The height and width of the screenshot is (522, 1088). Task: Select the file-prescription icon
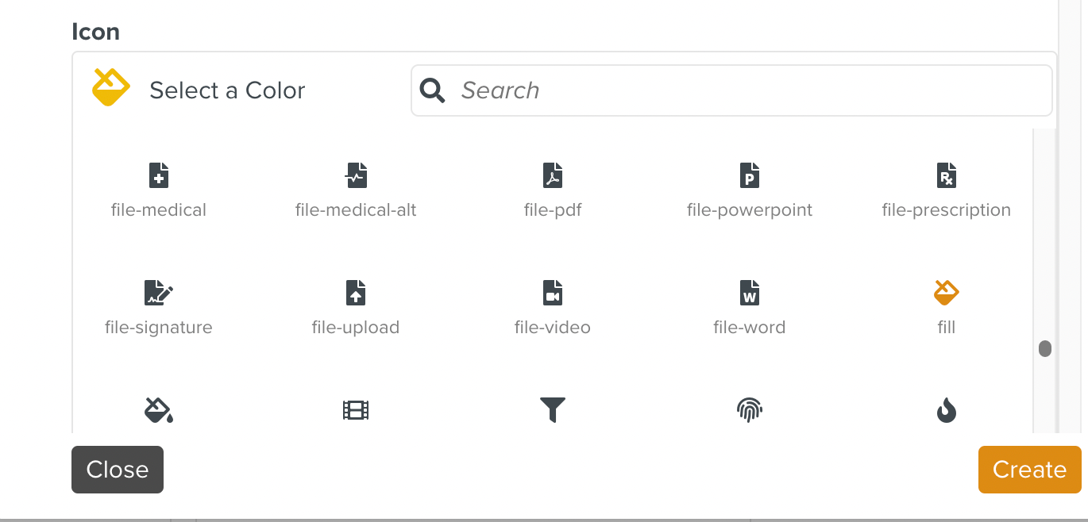[x=947, y=175]
